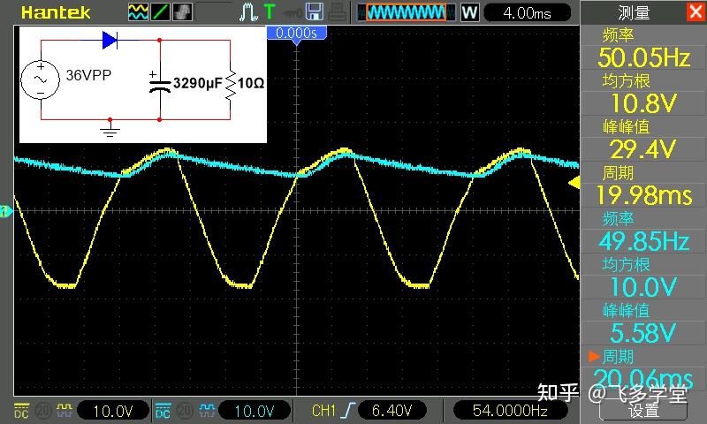Screen dimensions: 707x424
Task: Click the grayed-out printer icon
Action: [x=338, y=12]
